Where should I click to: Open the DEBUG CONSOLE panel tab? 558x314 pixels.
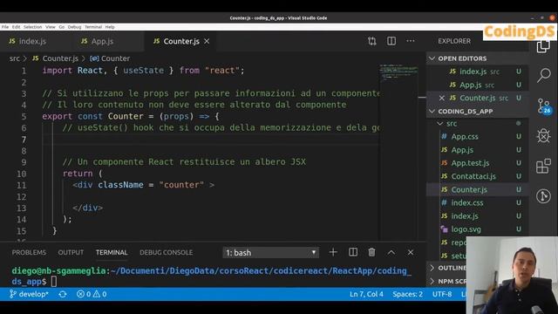167,252
